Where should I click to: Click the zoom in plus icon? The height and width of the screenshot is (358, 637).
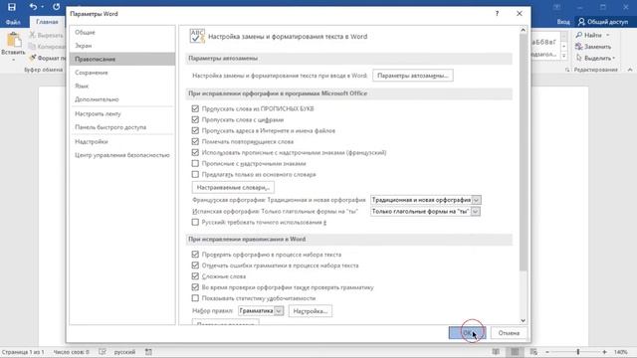click(x=604, y=352)
